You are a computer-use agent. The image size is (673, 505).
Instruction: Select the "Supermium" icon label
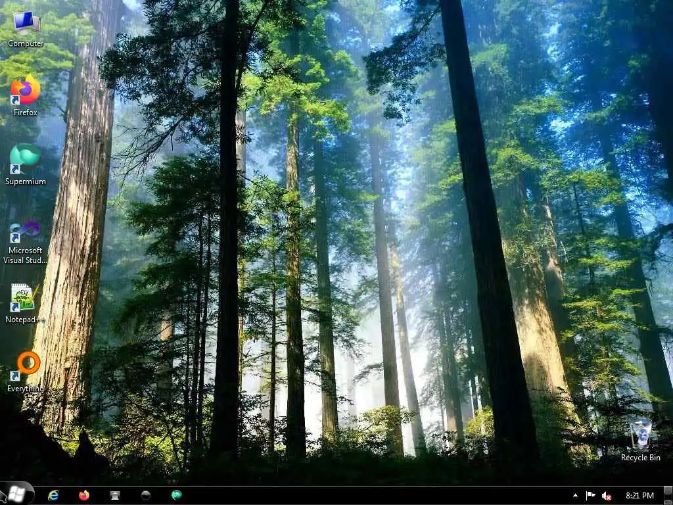tap(26, 181)
